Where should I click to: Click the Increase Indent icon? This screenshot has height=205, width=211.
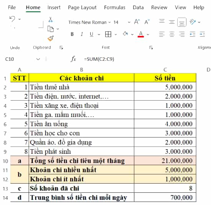point(202,34)
